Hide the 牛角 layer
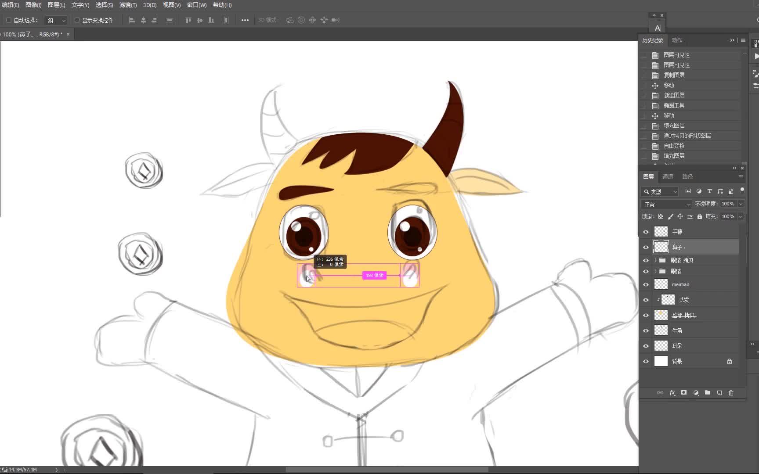 [646, 330]
